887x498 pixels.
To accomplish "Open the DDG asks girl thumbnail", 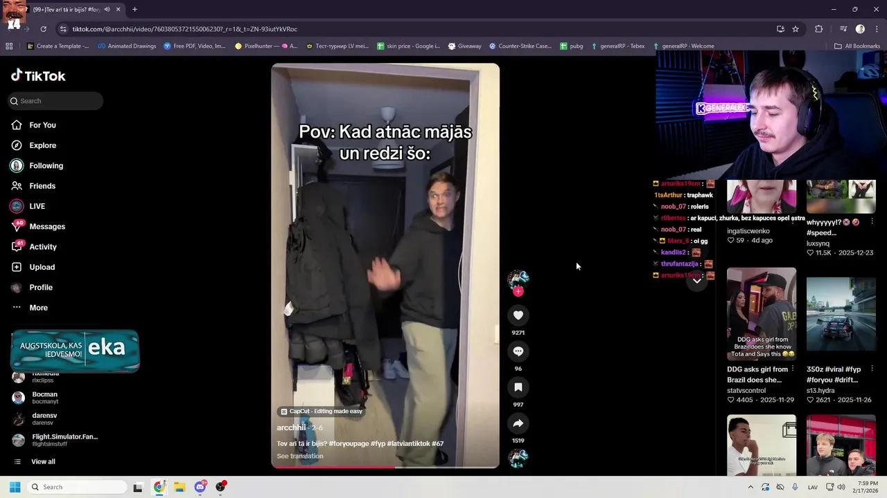I will pyautogui.click(x=762, y=314).
